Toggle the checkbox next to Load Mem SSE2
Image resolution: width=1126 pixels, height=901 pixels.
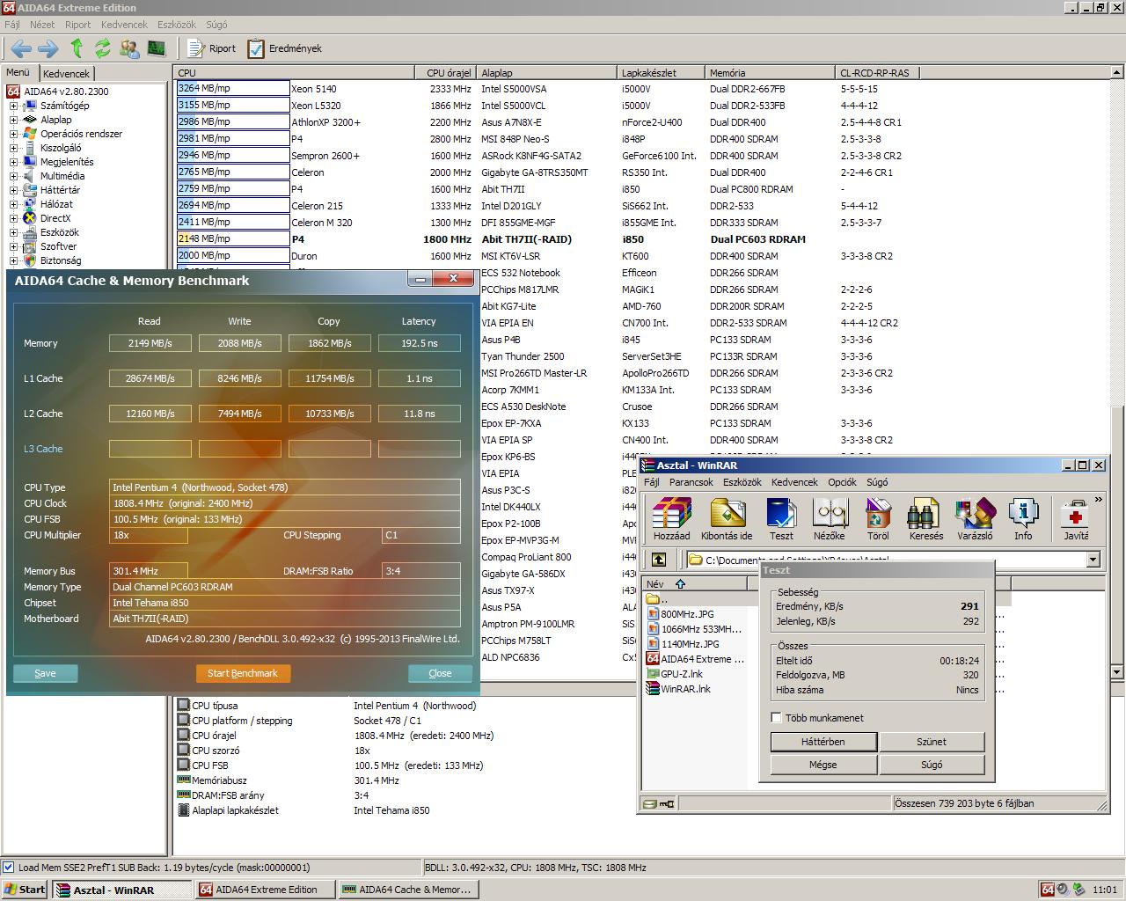(8, 867)
